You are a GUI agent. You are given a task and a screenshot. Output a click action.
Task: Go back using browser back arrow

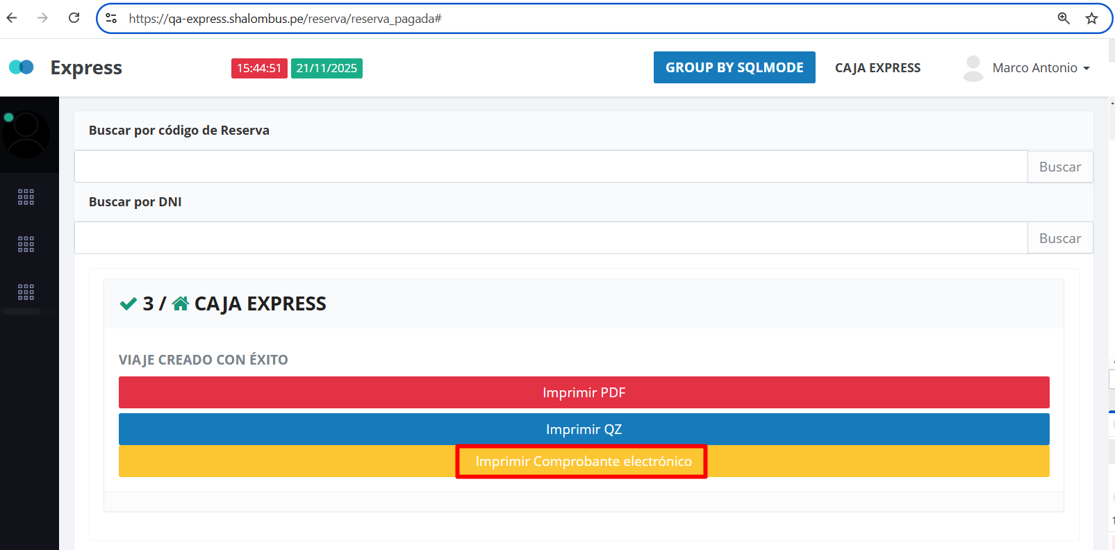coord(12,18)
